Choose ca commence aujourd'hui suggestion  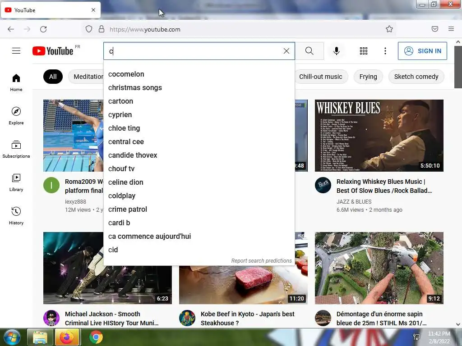199,237
